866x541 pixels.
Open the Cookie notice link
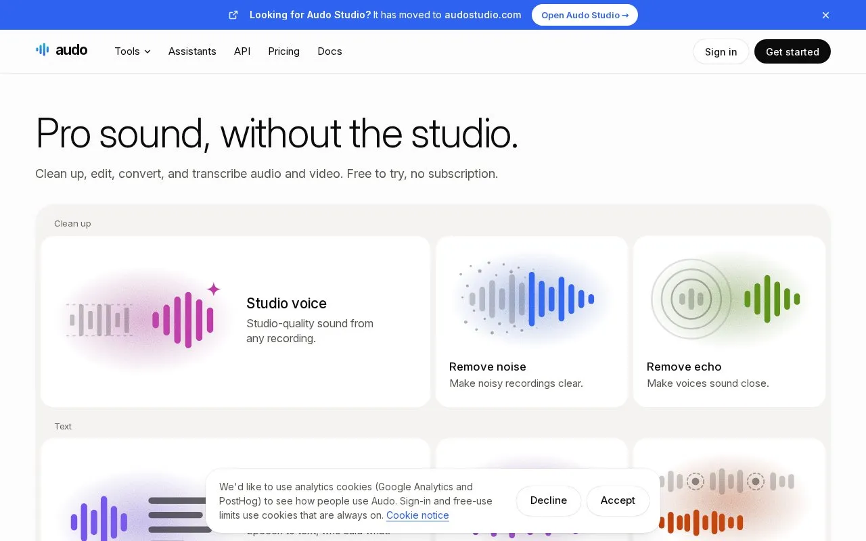click(417, 515)
